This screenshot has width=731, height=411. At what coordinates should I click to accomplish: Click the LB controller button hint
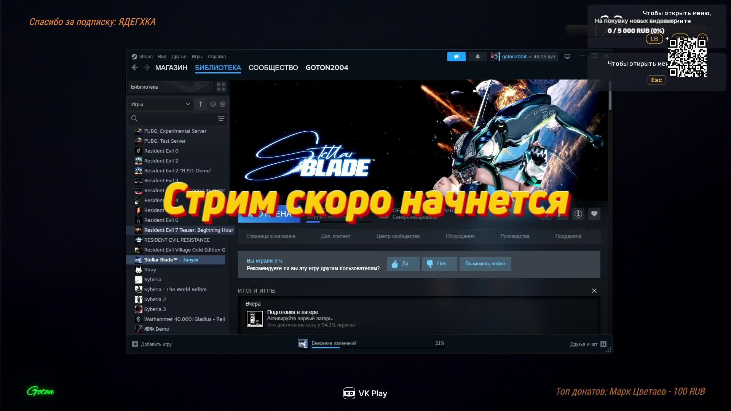[654, 39]
